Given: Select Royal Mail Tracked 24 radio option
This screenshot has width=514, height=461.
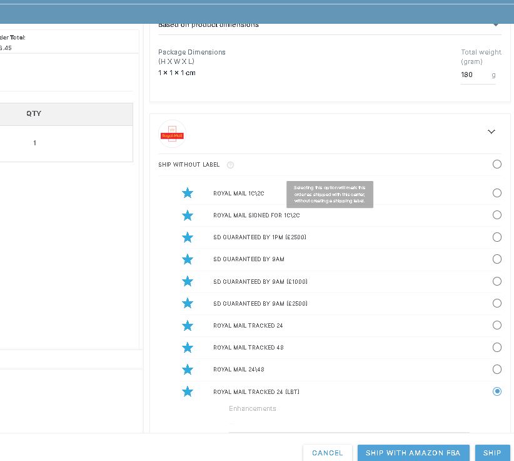Looking at the screenshot, I should [x=497, y=325].
